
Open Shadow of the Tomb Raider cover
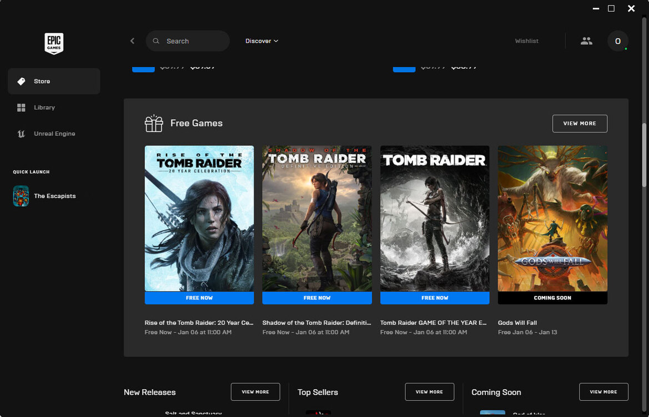pos(317,218)
